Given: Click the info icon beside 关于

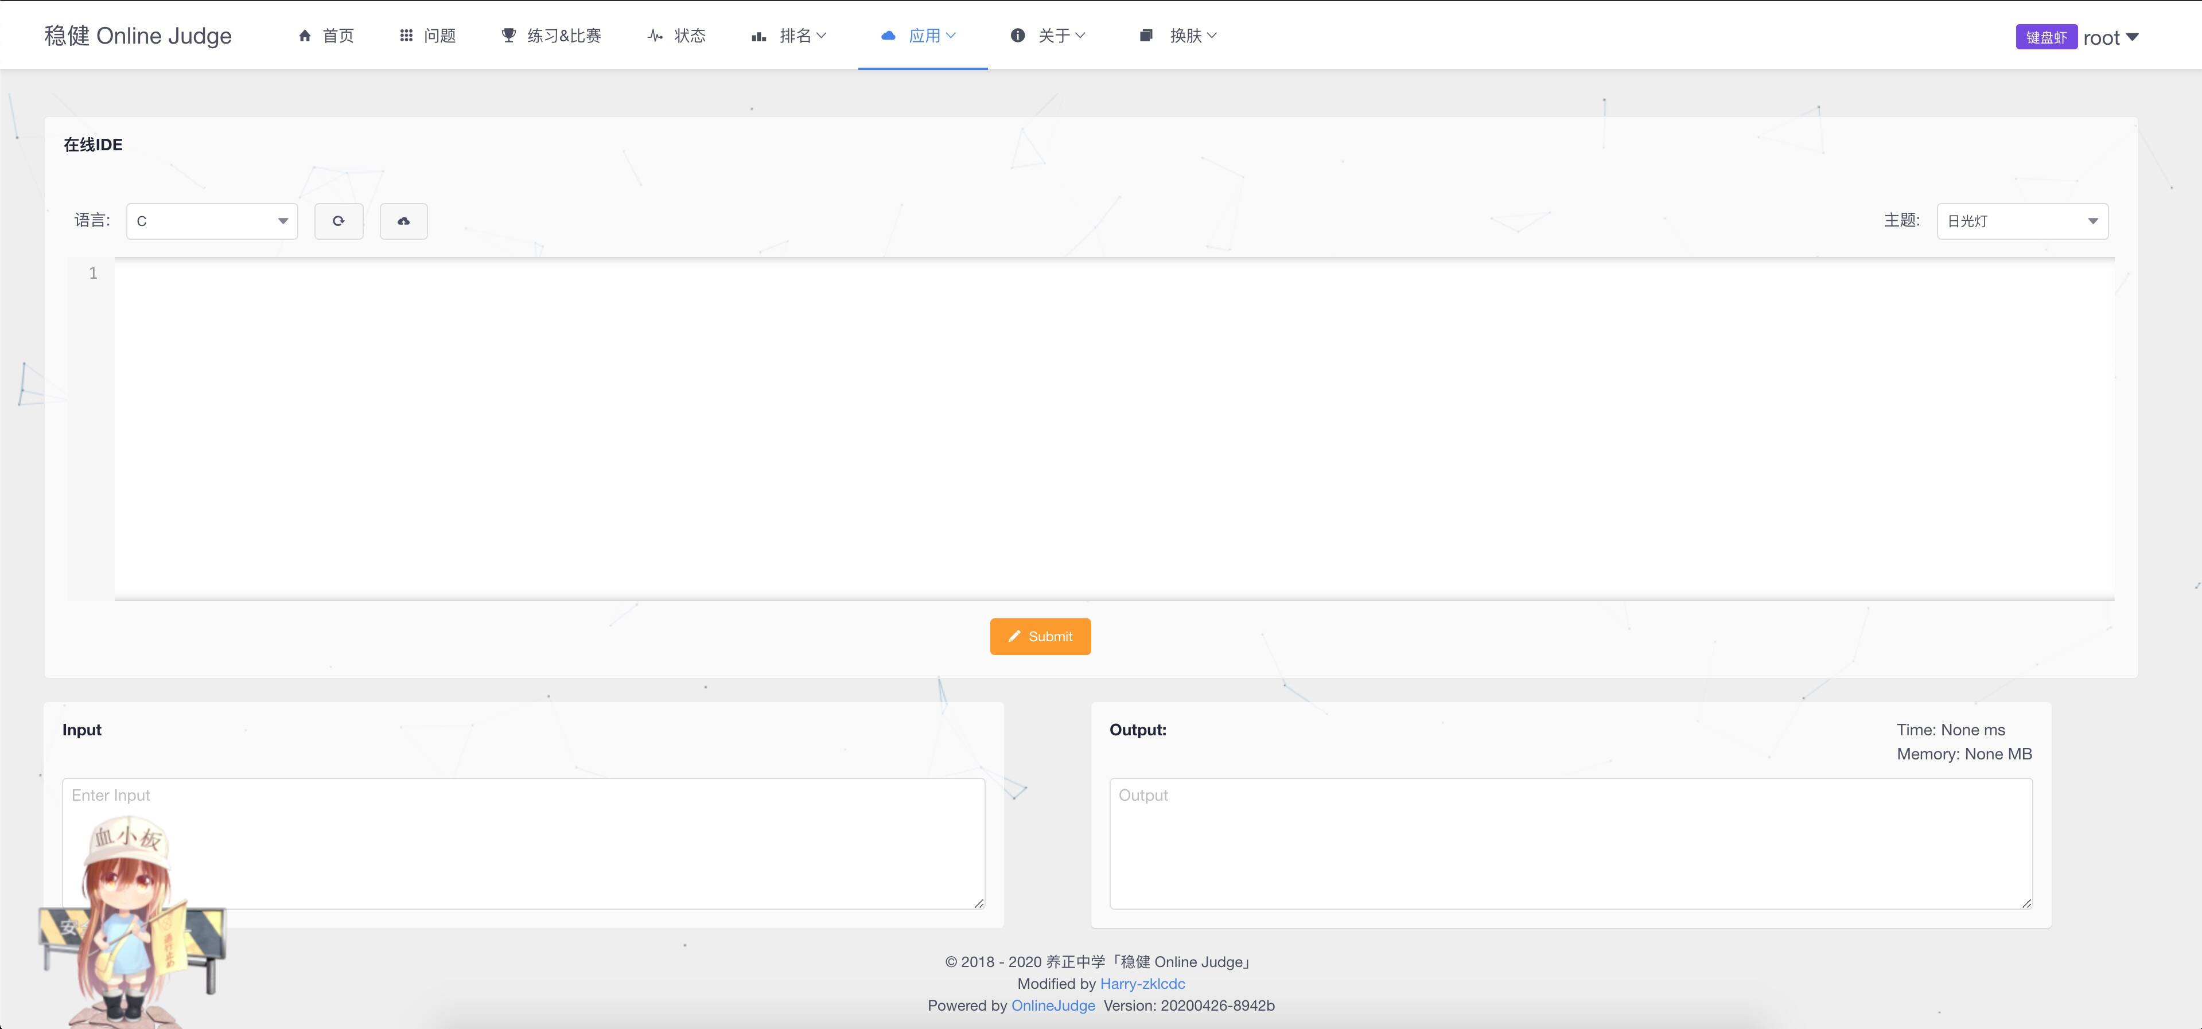Looking at the screenshot, I should 1017,36.
